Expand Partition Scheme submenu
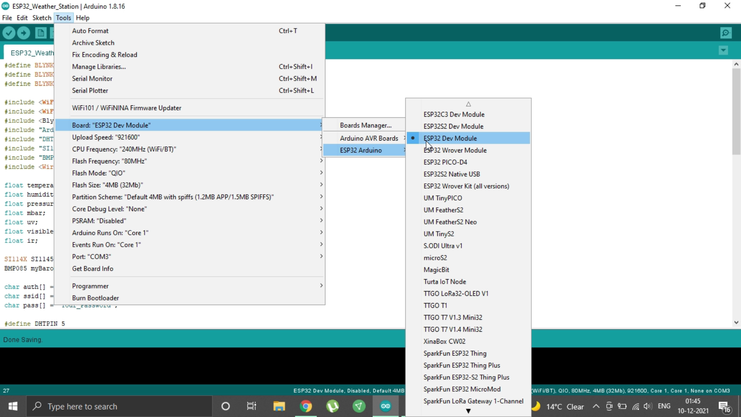 tap(189, 197)
